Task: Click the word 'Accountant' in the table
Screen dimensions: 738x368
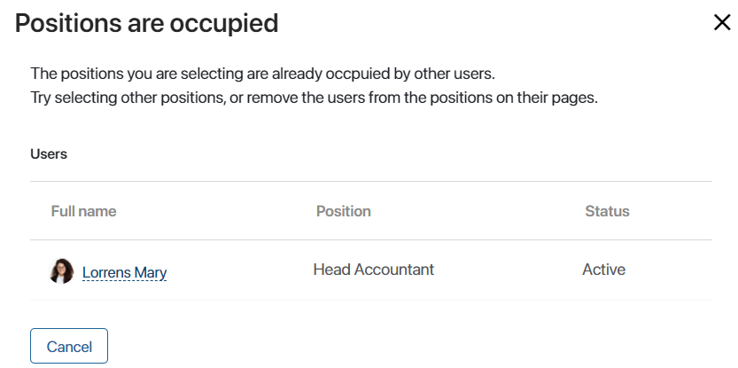Action: click(394, 270)
